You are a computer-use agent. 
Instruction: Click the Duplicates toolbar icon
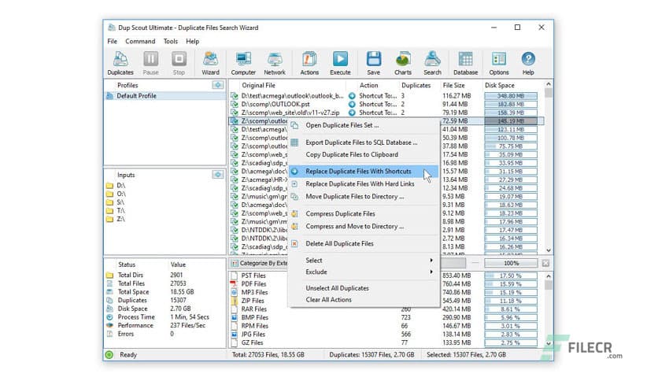point(120,62)
